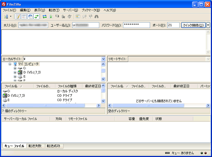Click local file list horizontal scrollbar thumb

tap(45, 105)
